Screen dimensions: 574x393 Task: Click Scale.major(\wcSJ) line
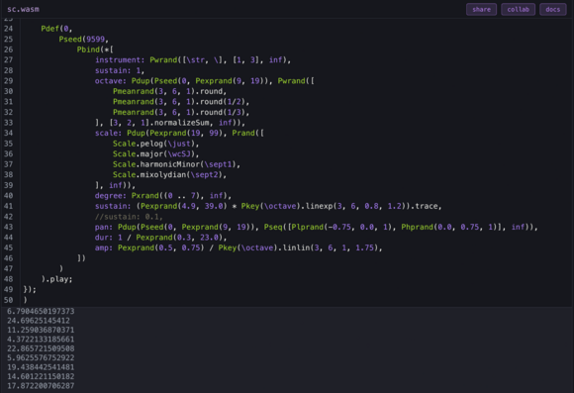(x=156, y=153)
